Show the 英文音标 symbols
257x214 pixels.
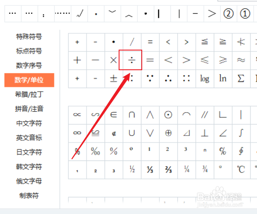pos(29,138)
